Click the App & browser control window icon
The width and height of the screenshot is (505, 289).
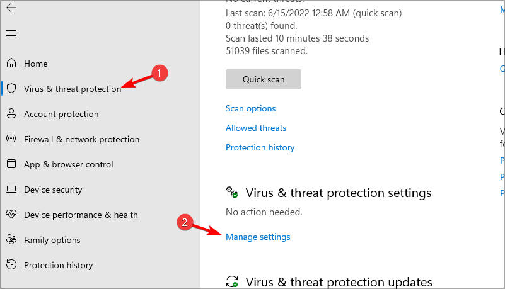click(x=11, y=164)
